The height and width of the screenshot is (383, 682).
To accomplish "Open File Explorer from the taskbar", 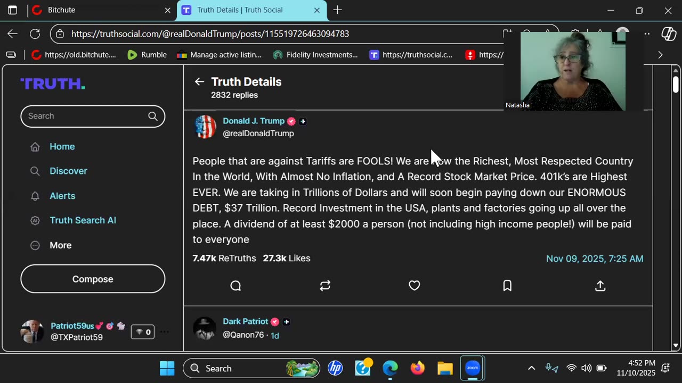I will (x=445, y=368).
